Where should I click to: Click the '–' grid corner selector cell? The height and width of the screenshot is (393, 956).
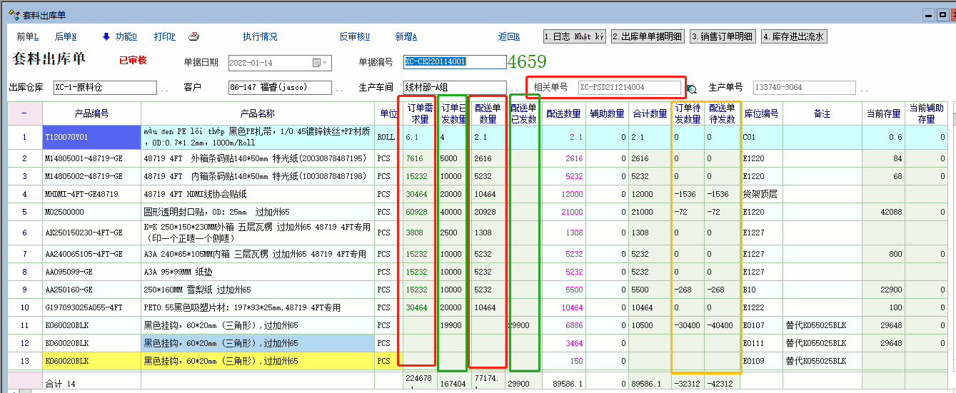pyautogui.click(x=25, y=113)
